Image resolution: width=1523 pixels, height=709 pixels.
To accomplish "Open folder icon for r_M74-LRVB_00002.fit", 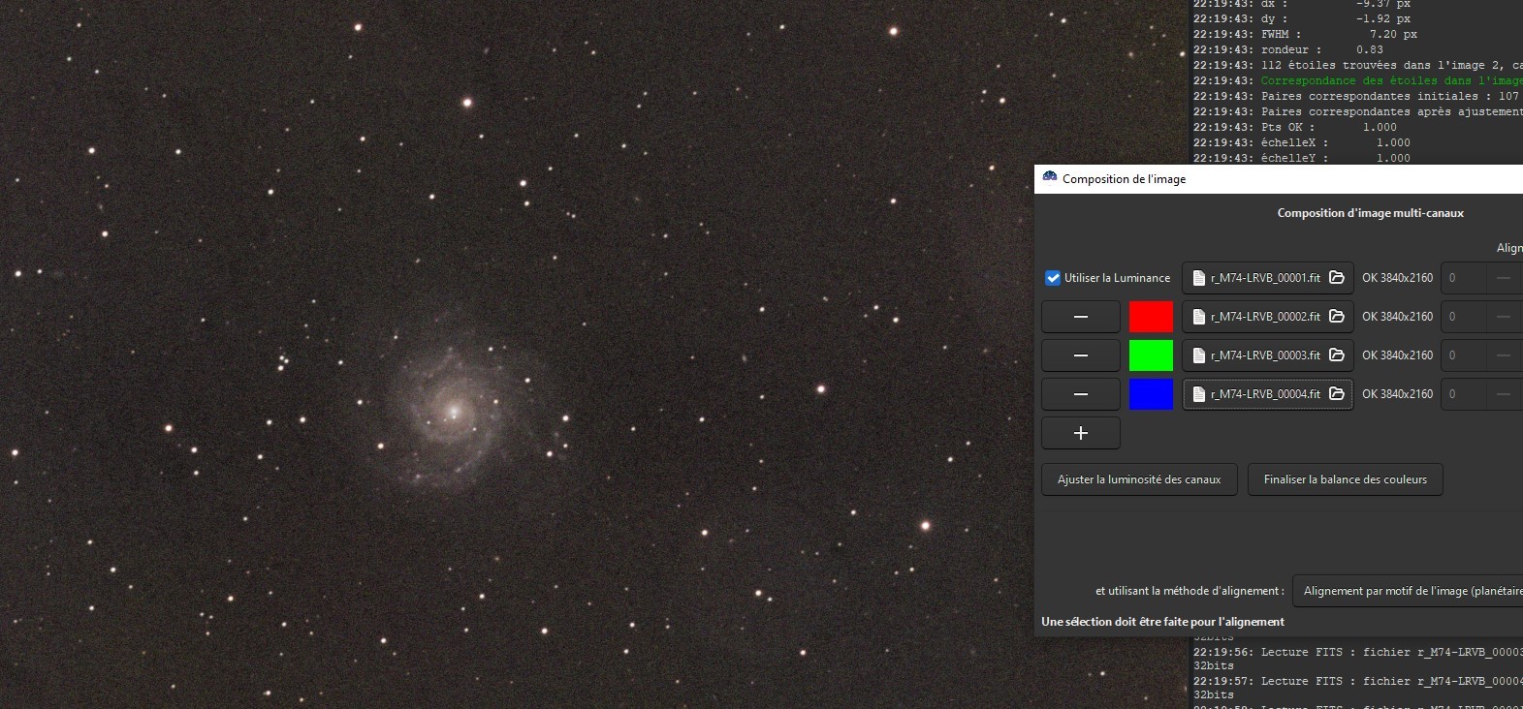I will tap(1337, 317).
